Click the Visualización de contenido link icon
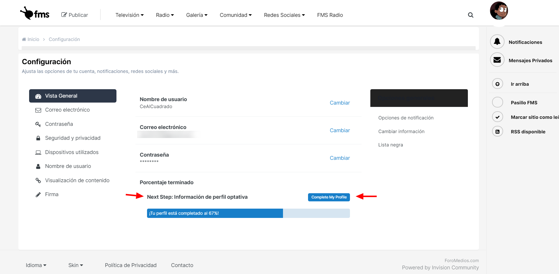 [38, 180]
